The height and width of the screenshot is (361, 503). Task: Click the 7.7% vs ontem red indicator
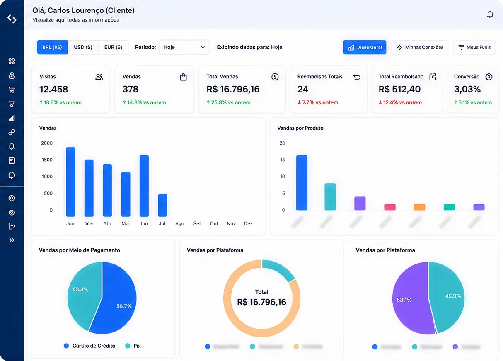click(x=318, y=102)
